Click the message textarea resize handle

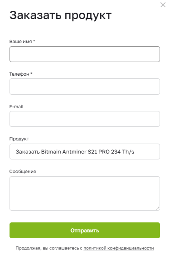click(158, 208)
